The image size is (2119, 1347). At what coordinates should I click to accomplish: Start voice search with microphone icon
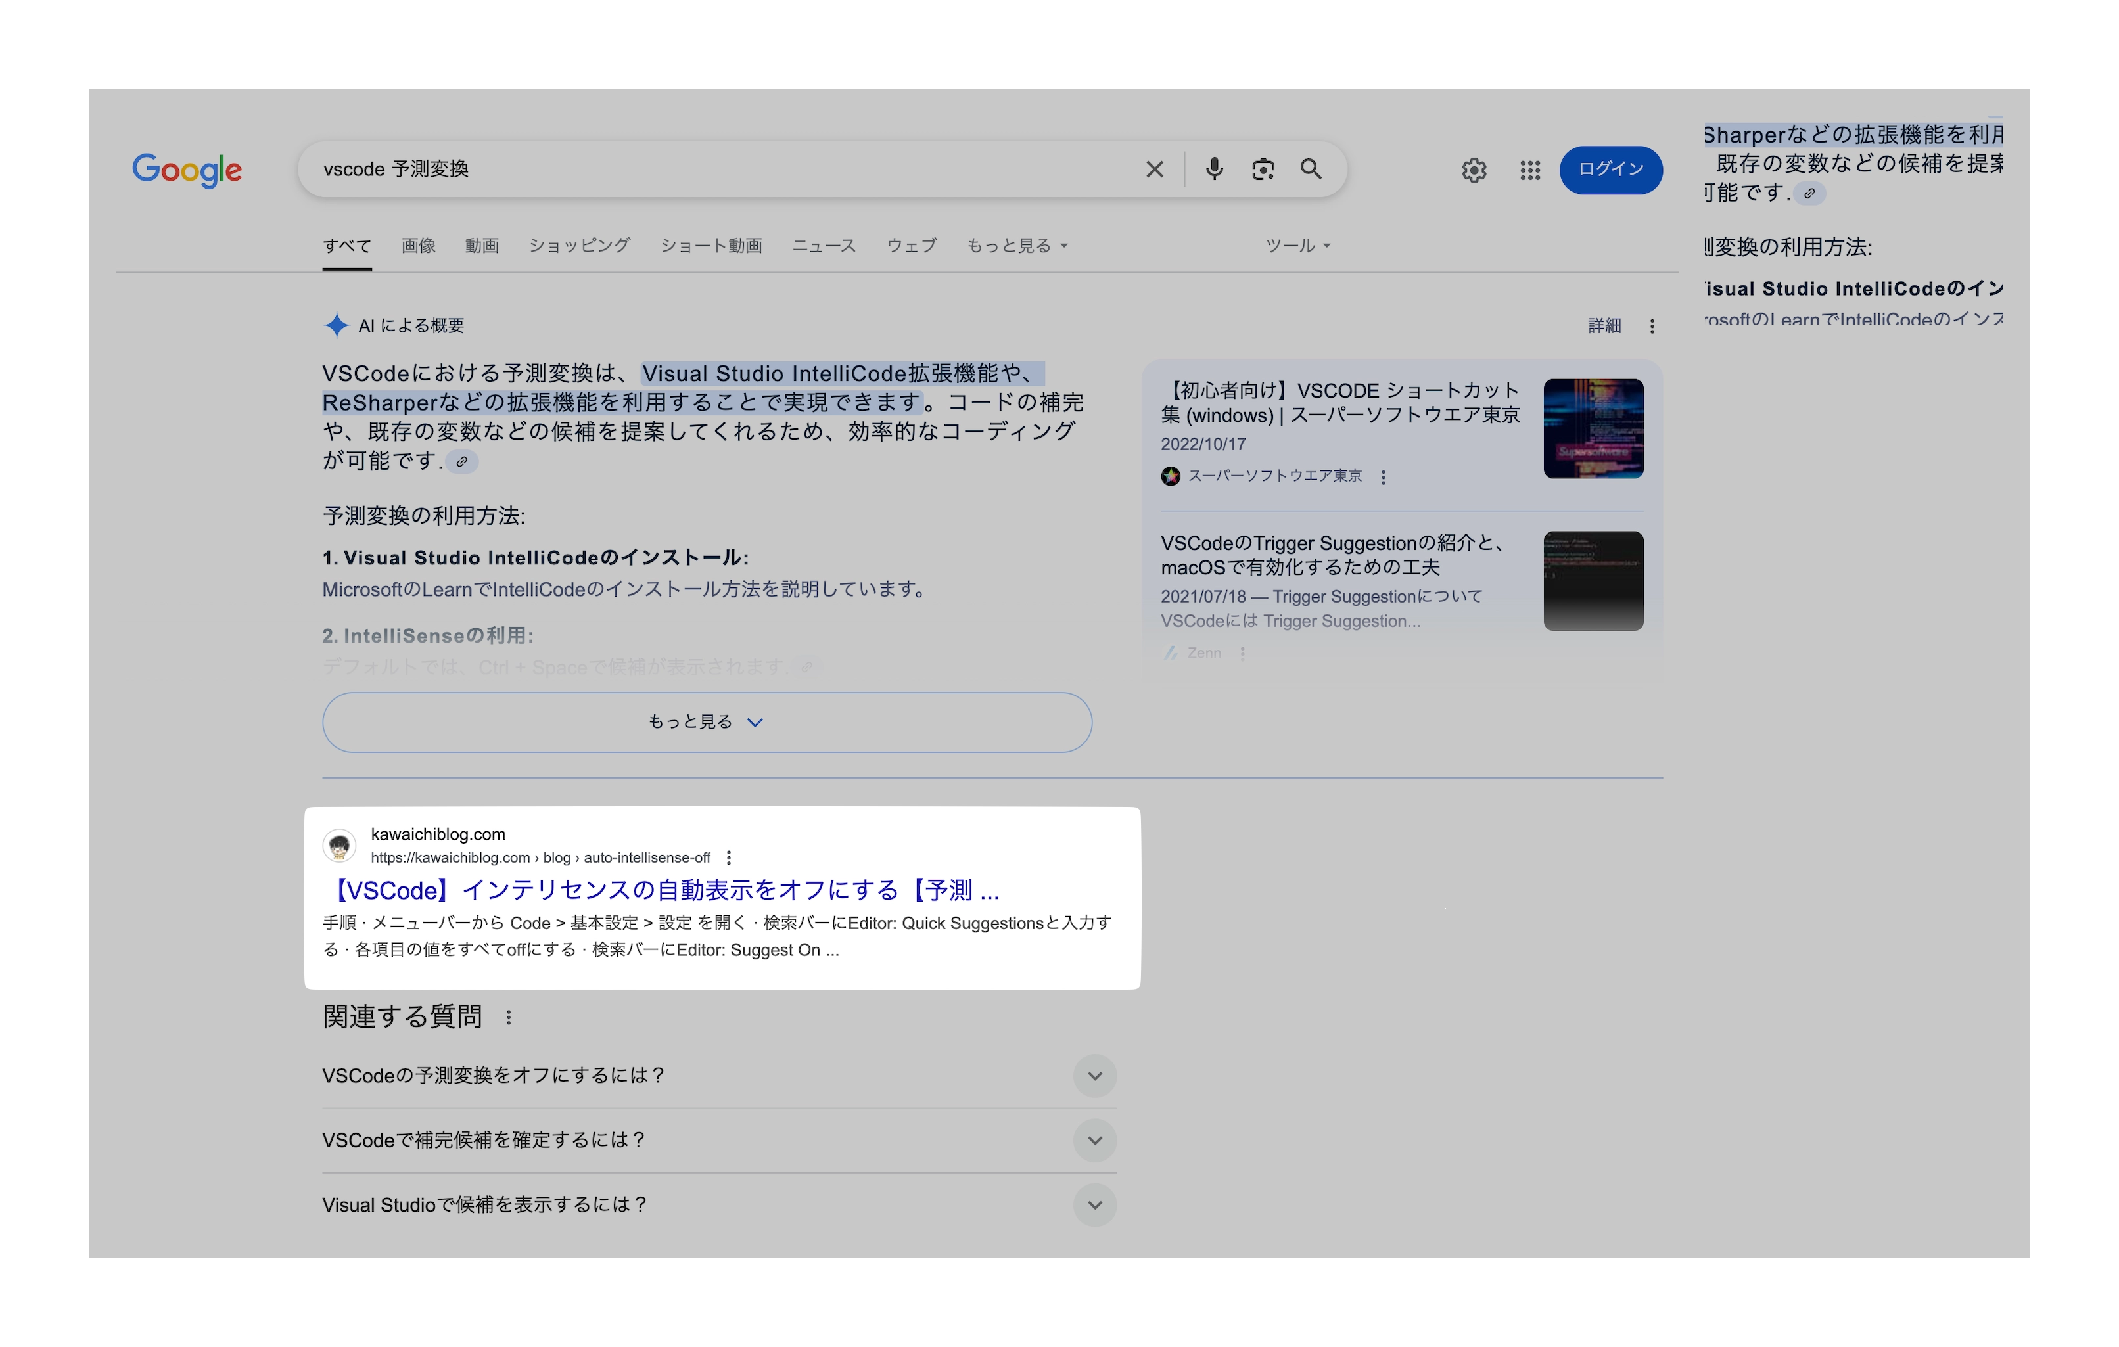[x=1213, y=169]
